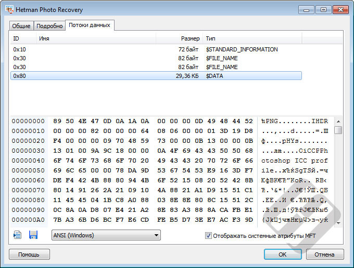This screenshot has height=268, width=354.
Task: Toggle the Отображать системные атрибуты MFT checkbox
Action: coord(208,236)
